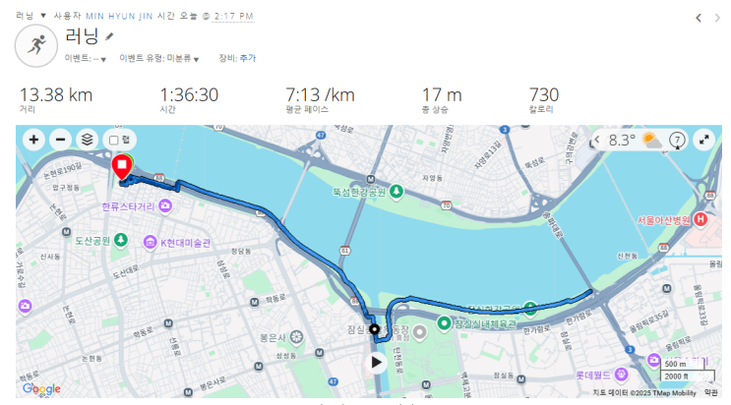Zoom out on the map
731x405 pixels.
click(60, 140)
